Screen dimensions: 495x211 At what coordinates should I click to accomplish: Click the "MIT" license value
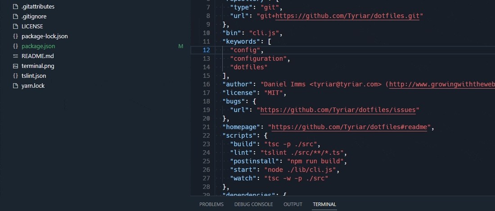(273, 93)
